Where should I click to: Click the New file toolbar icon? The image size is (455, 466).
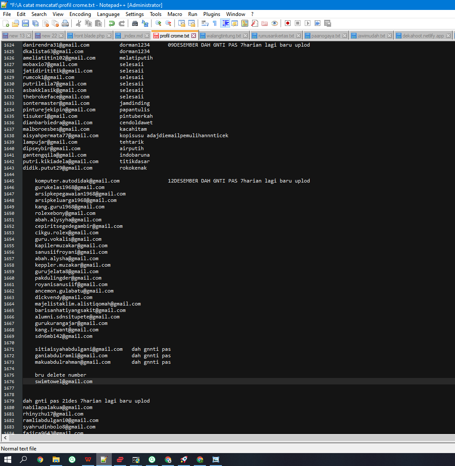pyautogui.click(x=6, y=23)
